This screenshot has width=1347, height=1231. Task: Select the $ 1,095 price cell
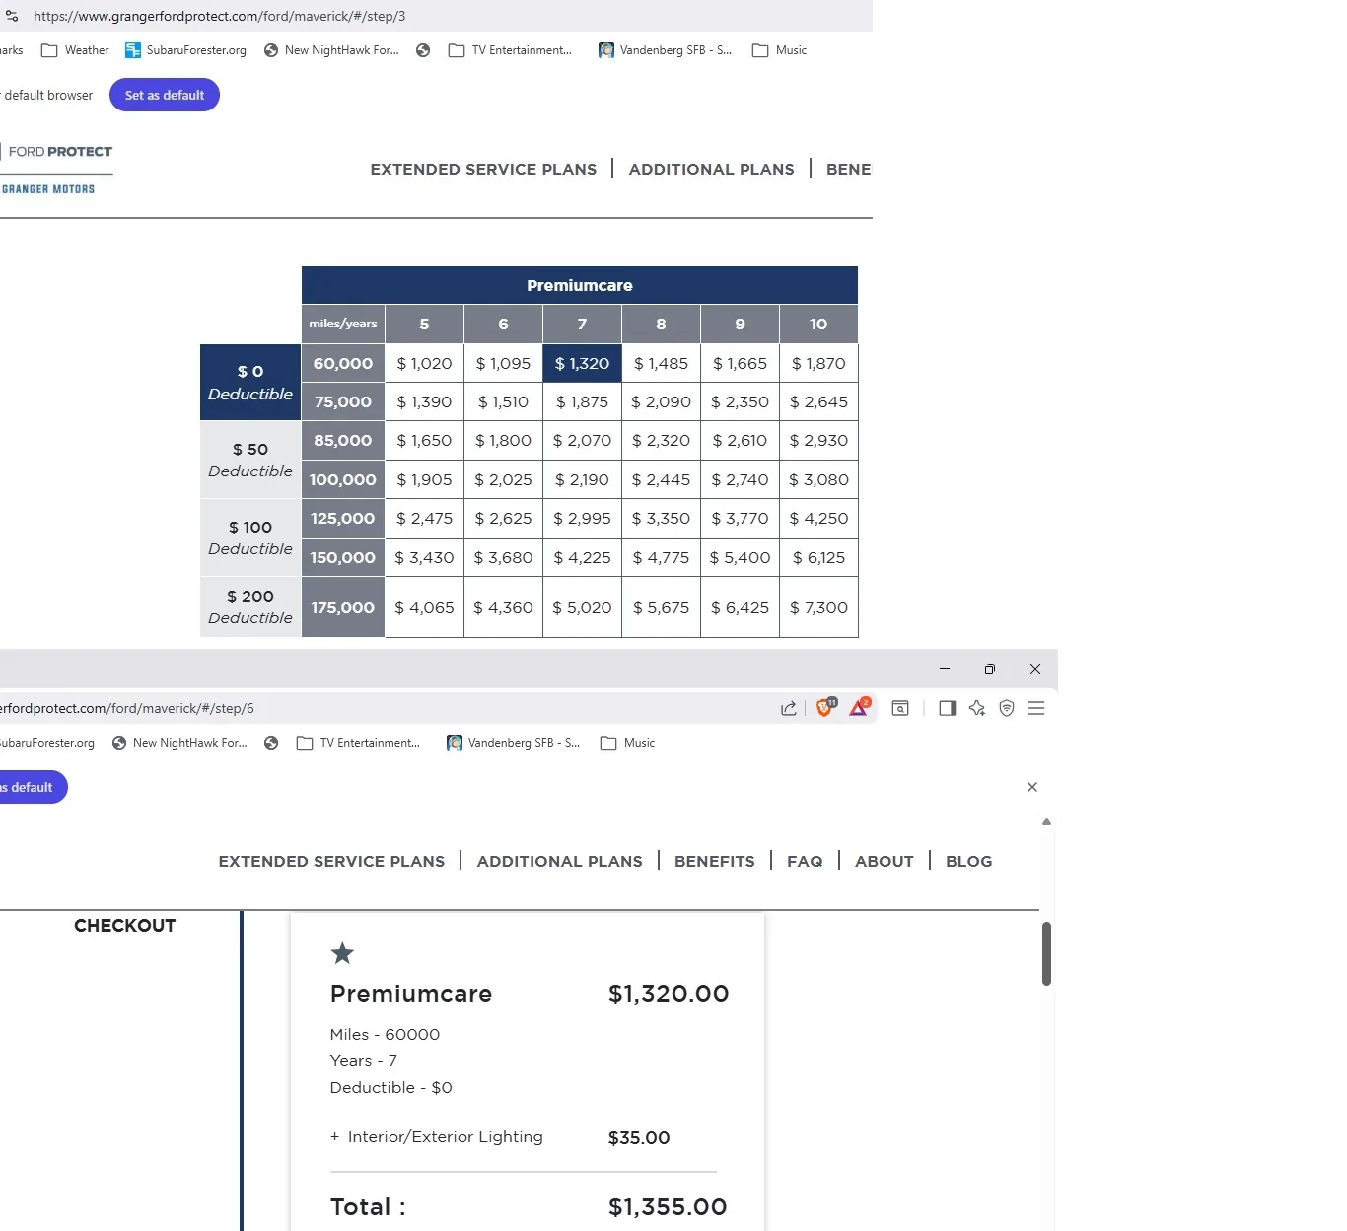(x=503, y=363)
